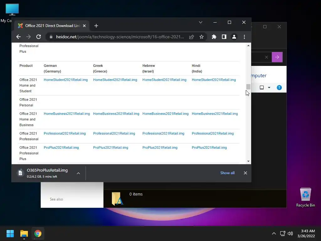Image resolution: width=321 pixels, height=241 pixels.
Task: Toggle preview pane icon in background window
Action: [x=262, y=88]
